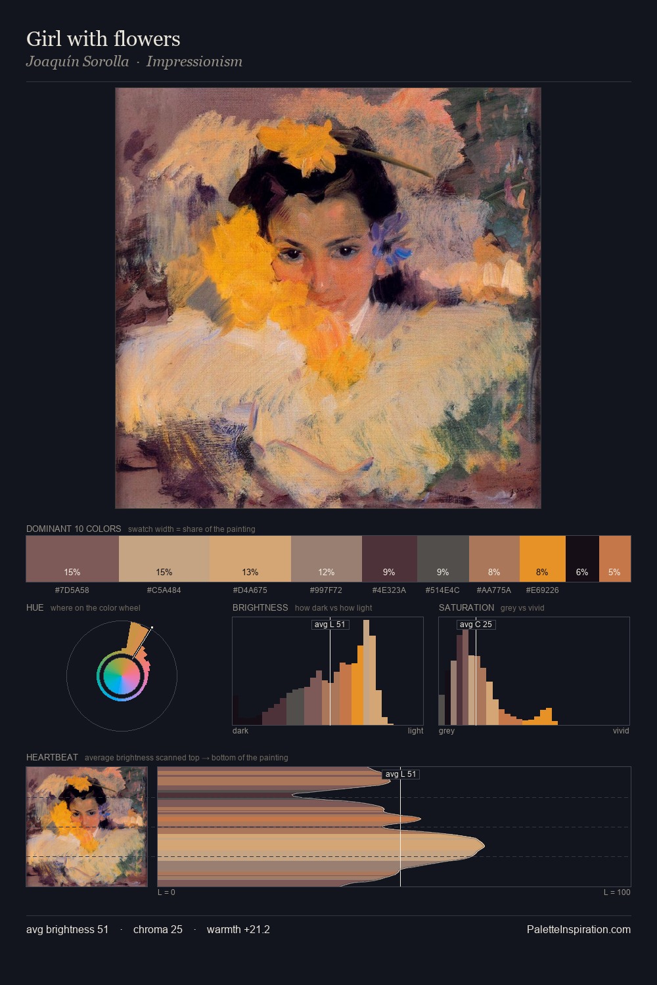Click the 'light' axis label under Brightness

(415, 730)
